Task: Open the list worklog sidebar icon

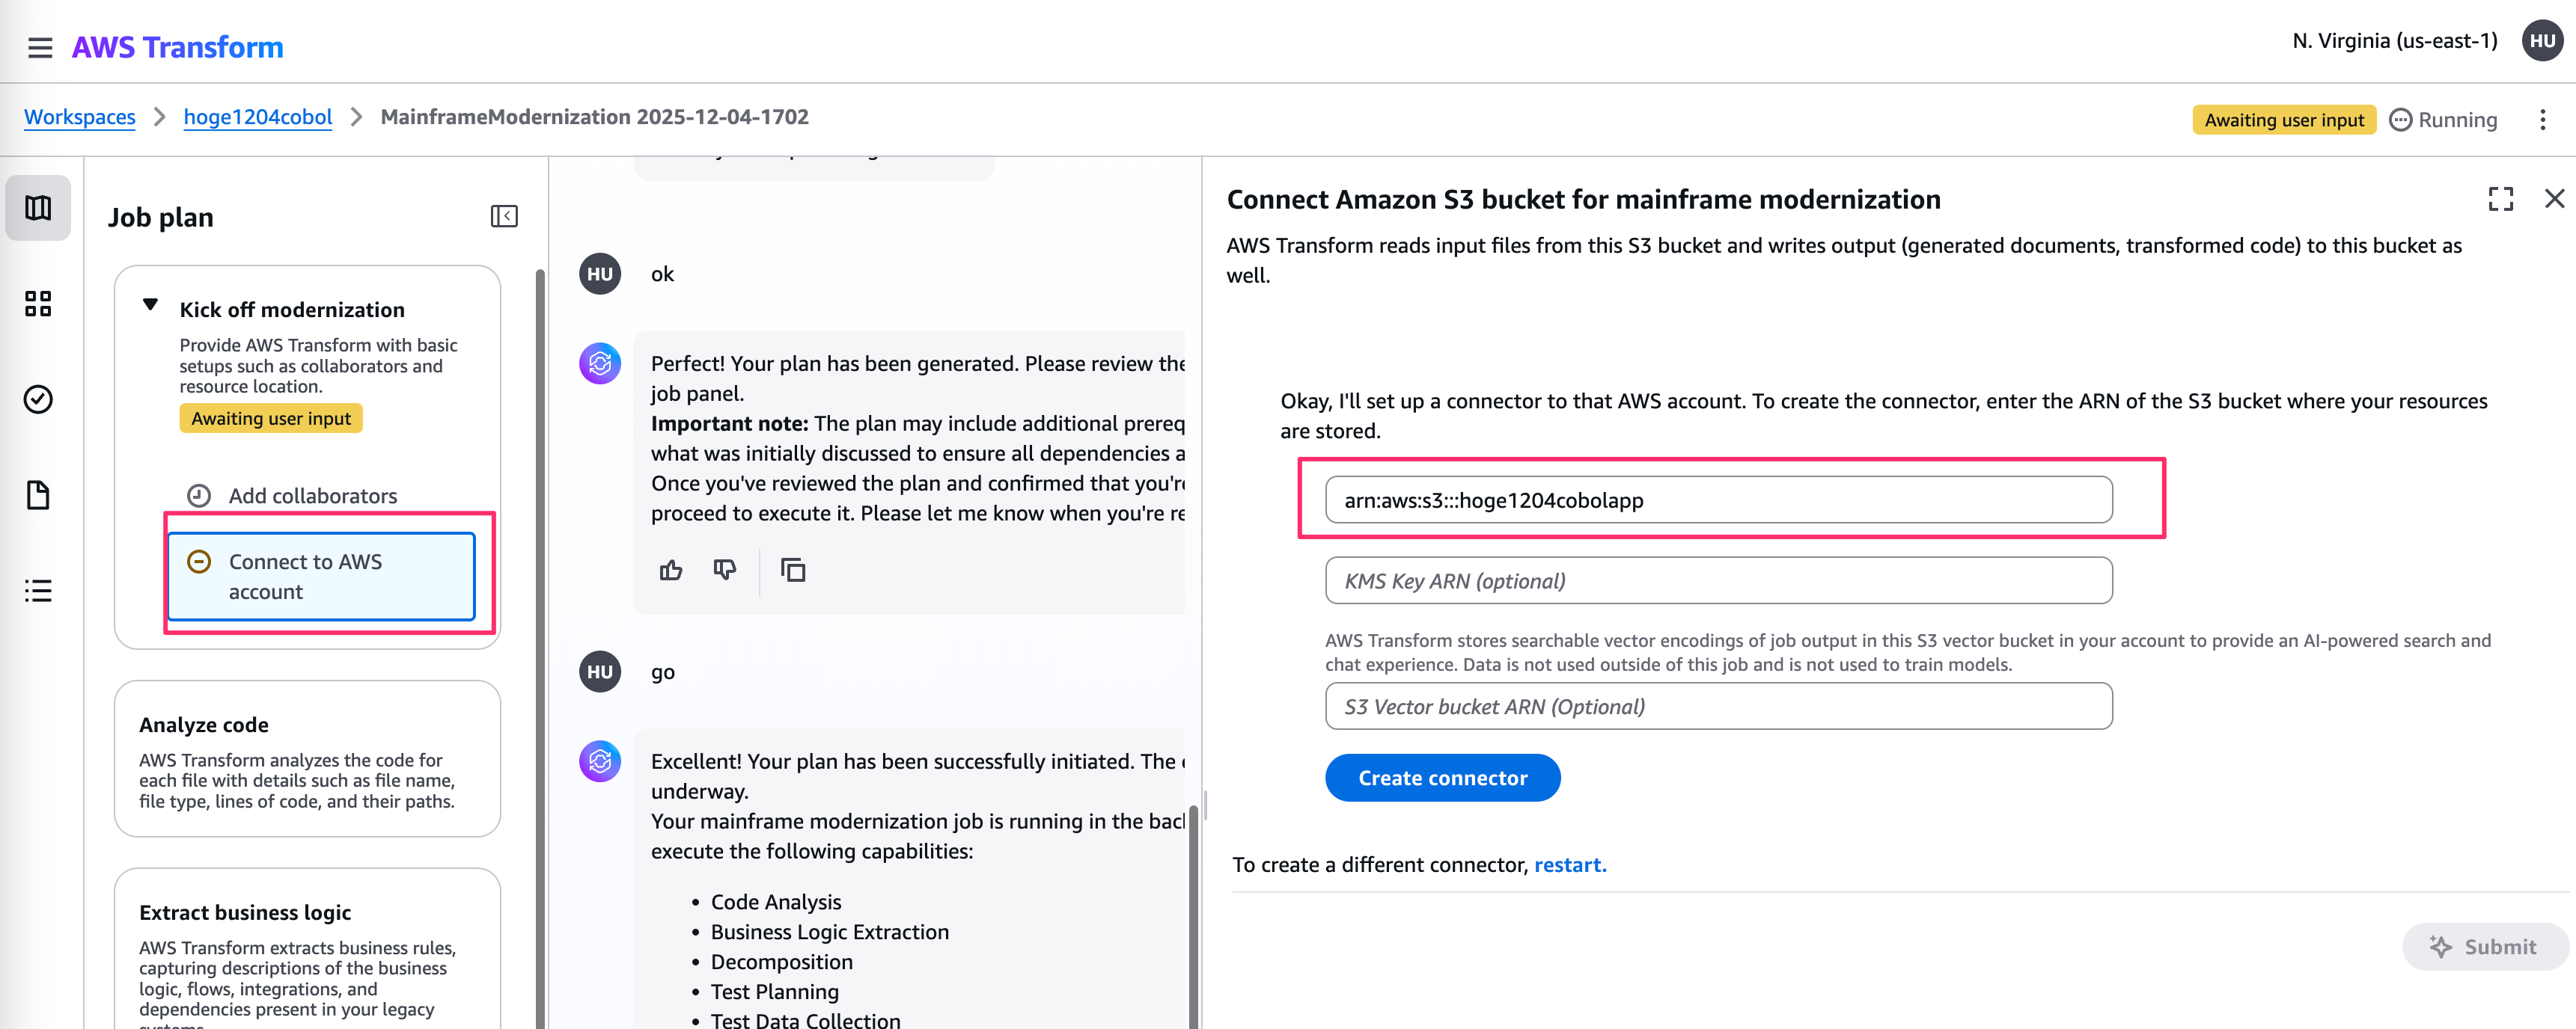Action: 38,591
